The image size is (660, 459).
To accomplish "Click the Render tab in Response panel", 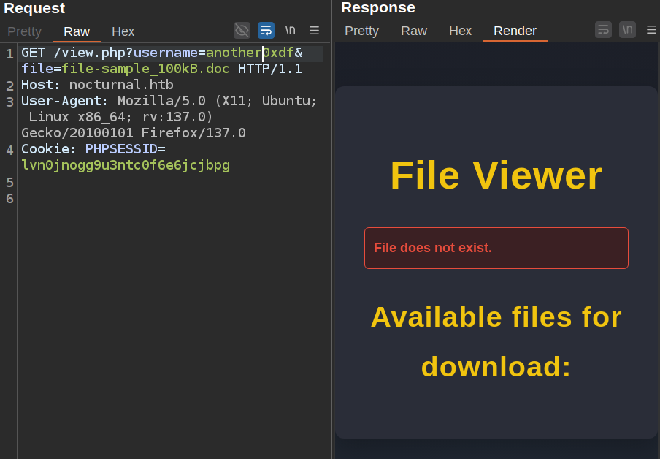I will click(515, 31).
